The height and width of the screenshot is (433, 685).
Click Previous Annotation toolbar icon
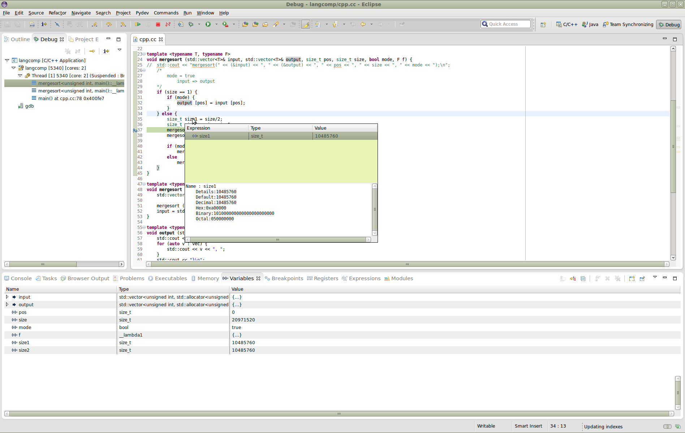335,24
